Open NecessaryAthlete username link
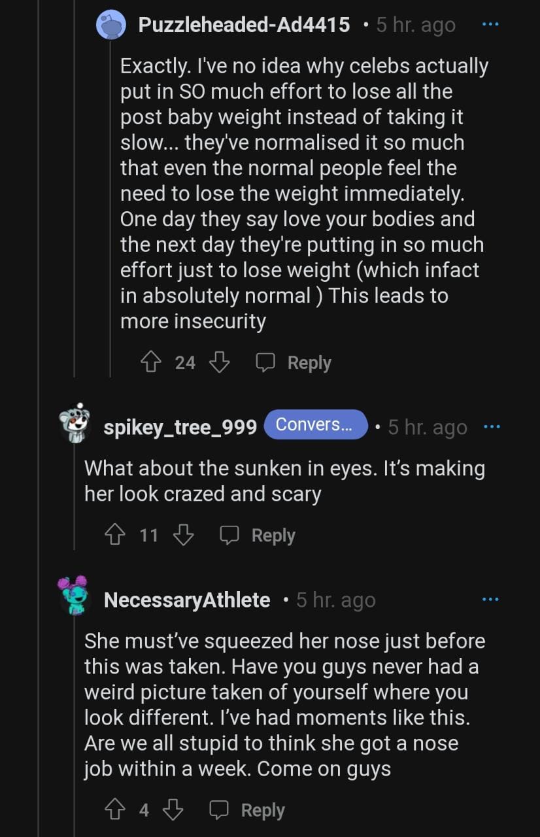Image resolution: width=540 pixels, height=837 pixels. click(187, 600)
